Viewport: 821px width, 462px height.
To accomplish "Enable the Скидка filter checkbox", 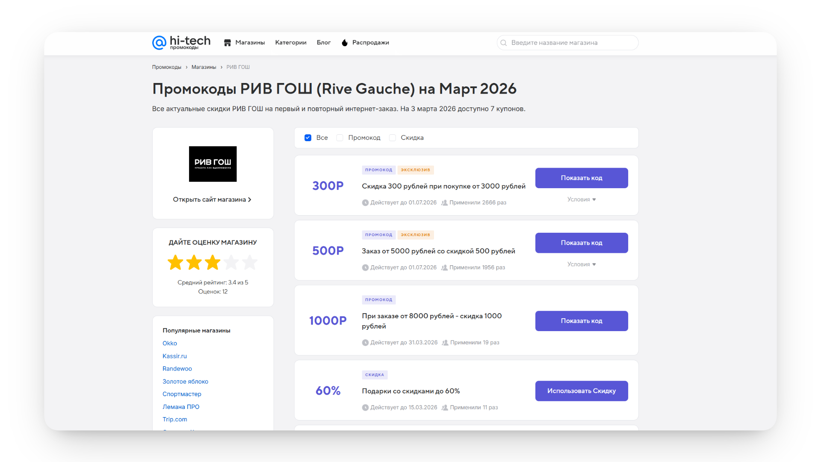I will tap(393, 138).
